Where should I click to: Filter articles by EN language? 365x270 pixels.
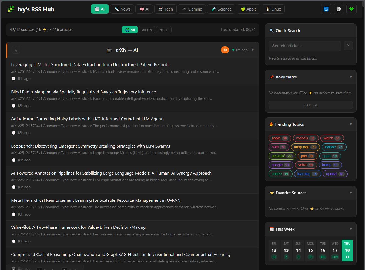point(147,30)
